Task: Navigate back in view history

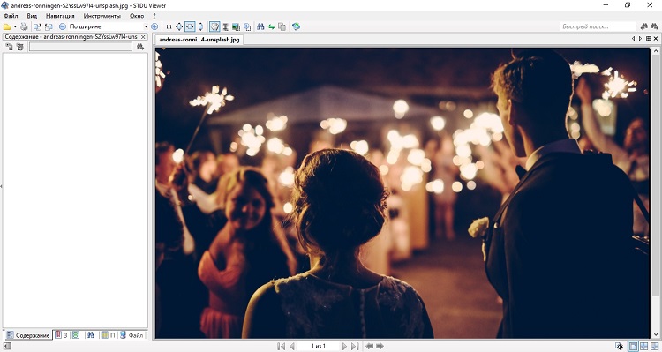Action: 370,347
